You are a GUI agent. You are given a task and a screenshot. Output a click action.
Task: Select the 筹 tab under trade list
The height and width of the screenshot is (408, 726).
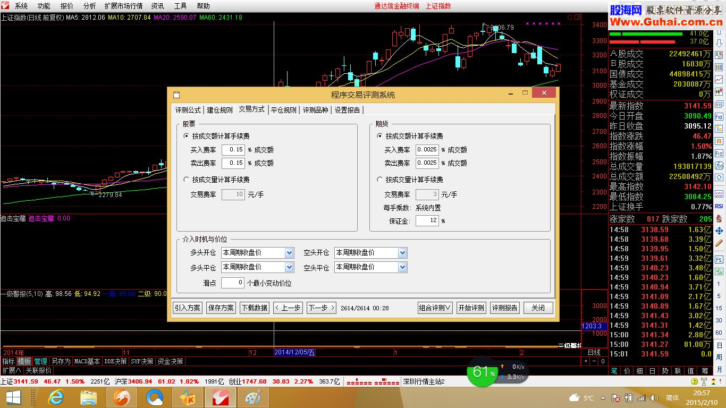click(x=705, y=371)
